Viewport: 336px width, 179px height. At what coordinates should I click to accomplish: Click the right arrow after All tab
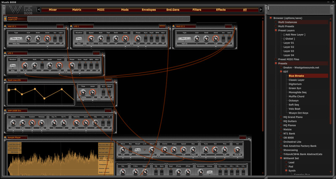point(261,9)
